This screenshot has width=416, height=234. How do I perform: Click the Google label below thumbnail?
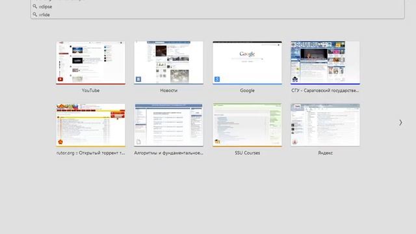coord(247,90)
